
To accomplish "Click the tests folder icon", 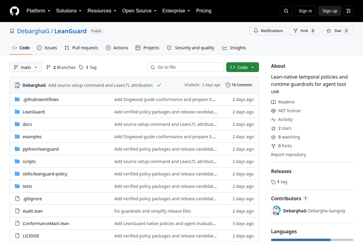I will (x=17, y=186).
